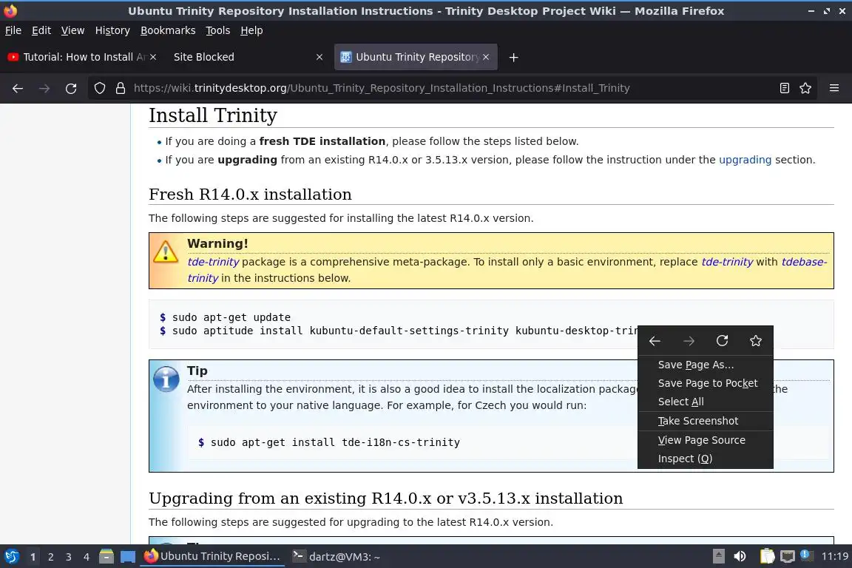
Task: Open the History menu
Action: [x=112, y=30]
